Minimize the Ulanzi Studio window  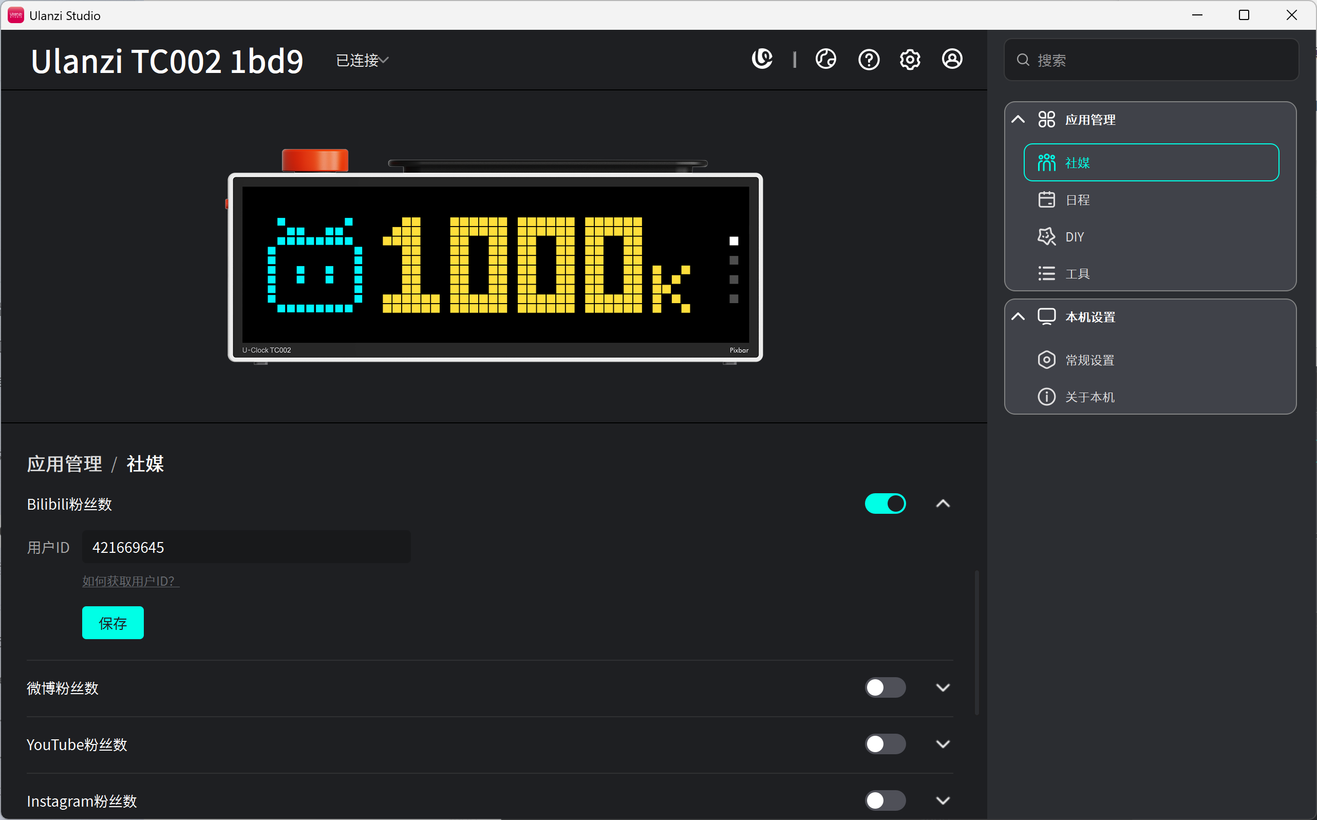click(1197, 15)
